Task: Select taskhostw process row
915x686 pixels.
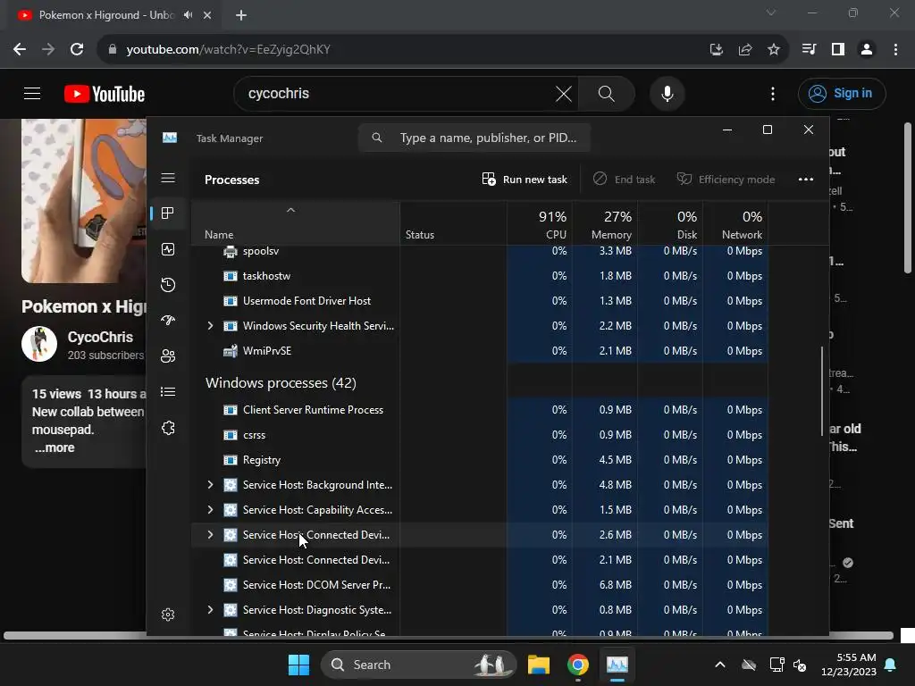Action: click(x=480, y=276)
